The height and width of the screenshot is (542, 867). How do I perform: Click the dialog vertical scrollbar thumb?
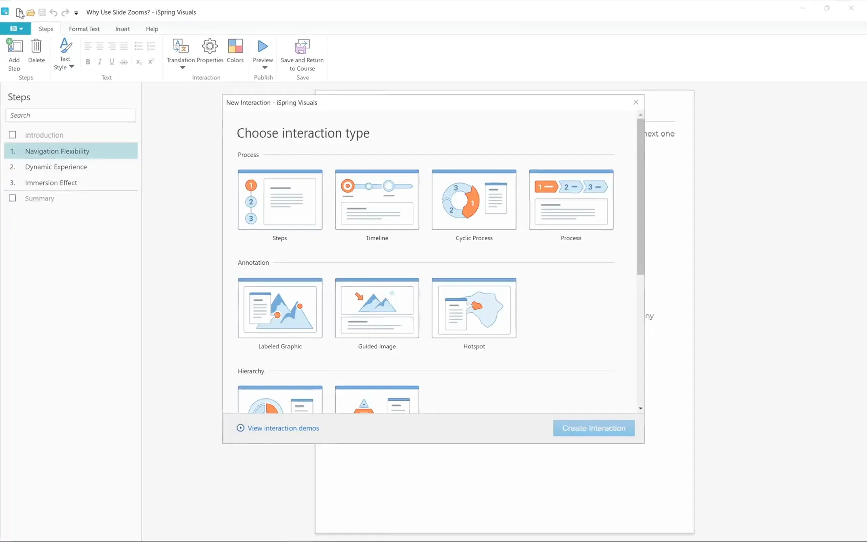click(x=640, y=197)
